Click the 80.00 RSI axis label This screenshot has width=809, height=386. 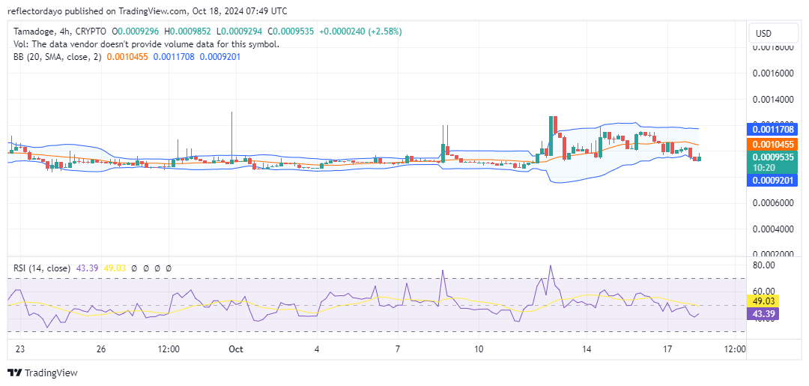pyautogui.click(x=764, y=265)
